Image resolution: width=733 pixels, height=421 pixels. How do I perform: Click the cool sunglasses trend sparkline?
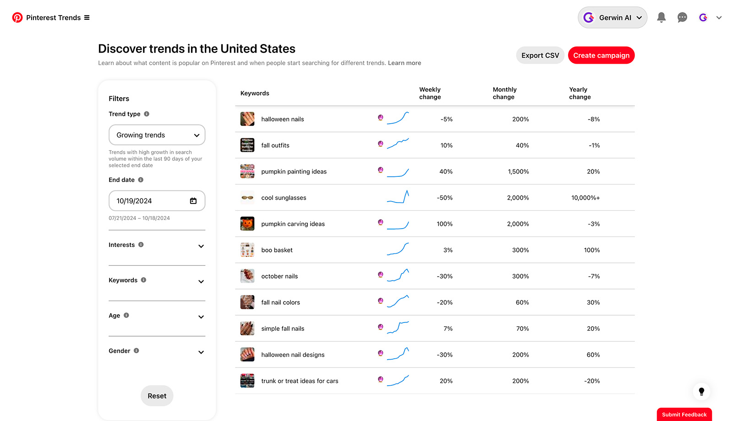398,197
